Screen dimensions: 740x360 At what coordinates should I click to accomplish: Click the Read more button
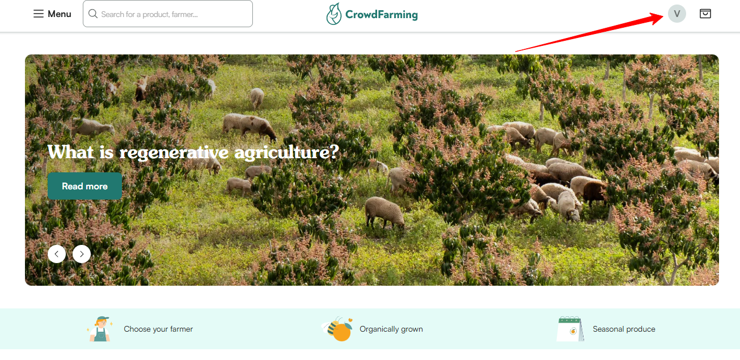click(x=84, y=186)
